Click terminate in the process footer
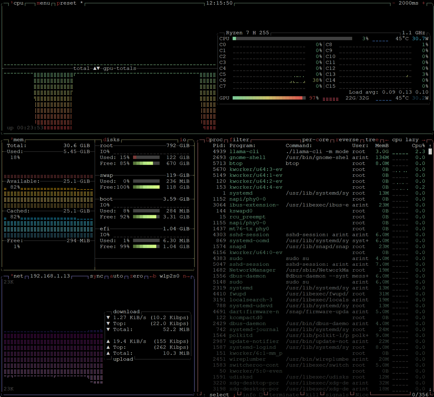This screenshot has height=397, width=434. click(x=284, y=395)
